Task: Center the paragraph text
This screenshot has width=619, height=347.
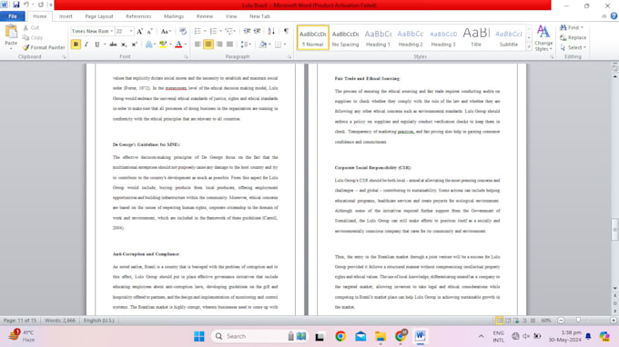Action: (208, 45)
